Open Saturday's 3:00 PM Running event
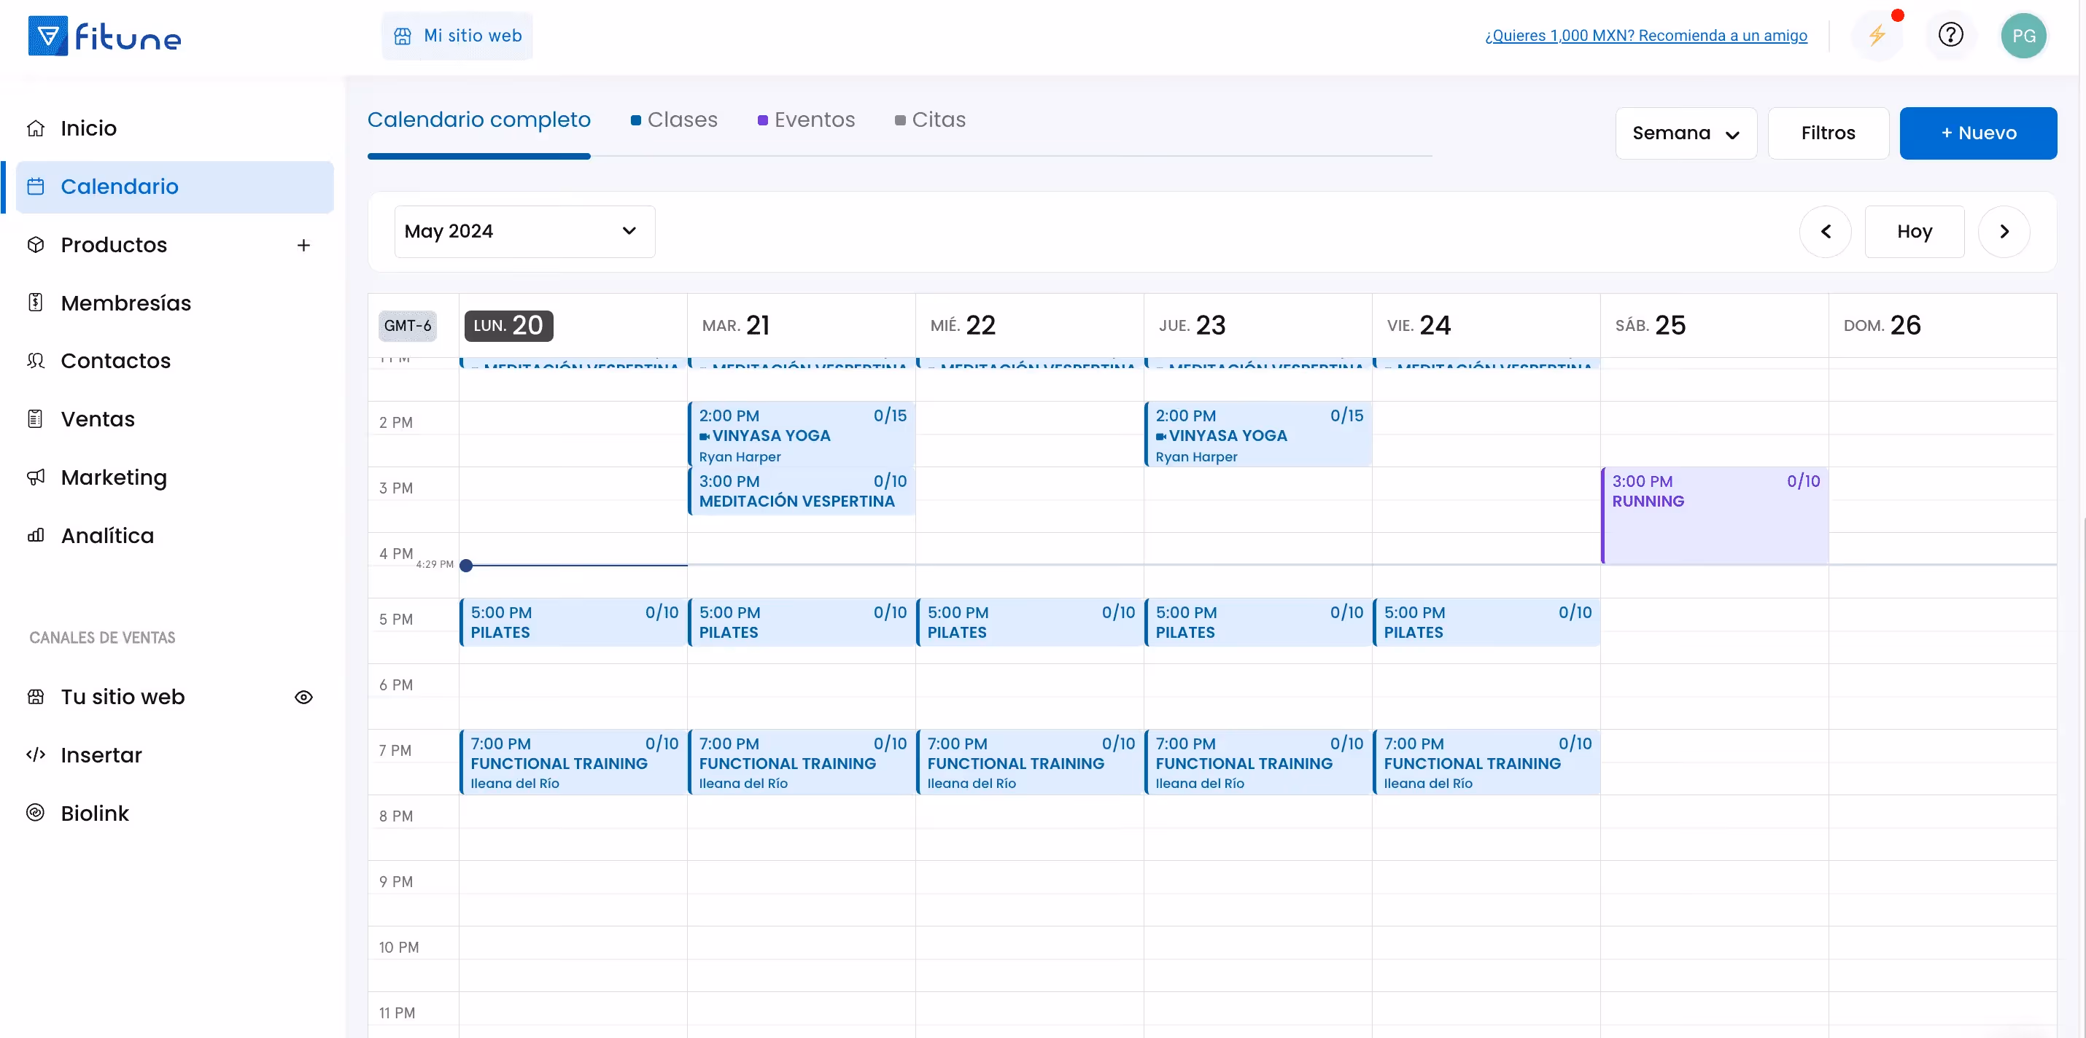The image size is (2086, 1038). pos(1715,515)
